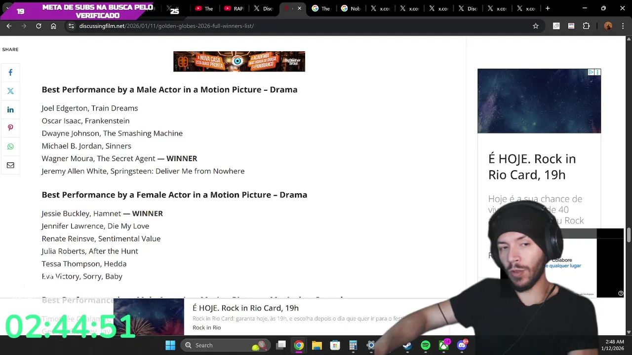Open the Windows Start menu
This screenshot has width=632, height=355.
[170, 345]
